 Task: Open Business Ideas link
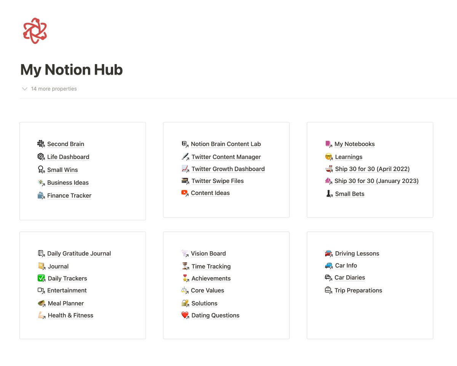tap(68, 183)
